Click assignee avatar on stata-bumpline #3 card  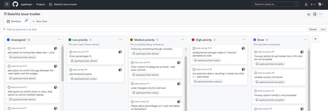(x=302, y=52)
